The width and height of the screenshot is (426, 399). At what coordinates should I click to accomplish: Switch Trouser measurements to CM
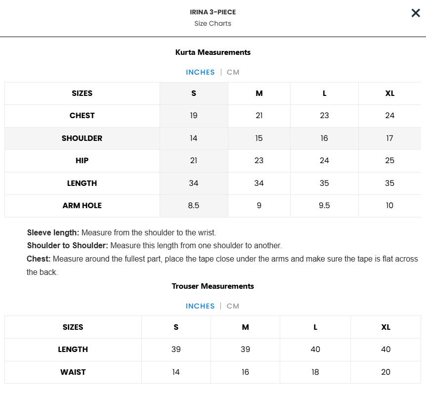click(x=233, y=306)
